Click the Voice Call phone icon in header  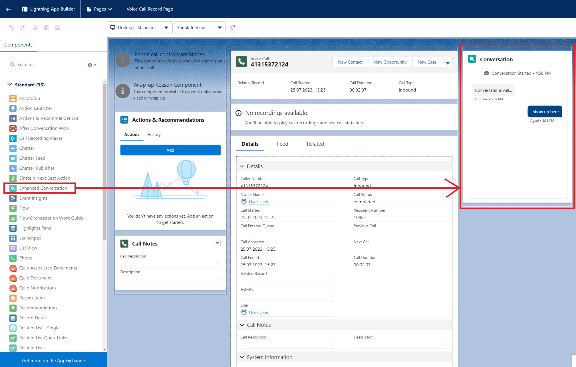pyautogui.click(x=241, y=62)
